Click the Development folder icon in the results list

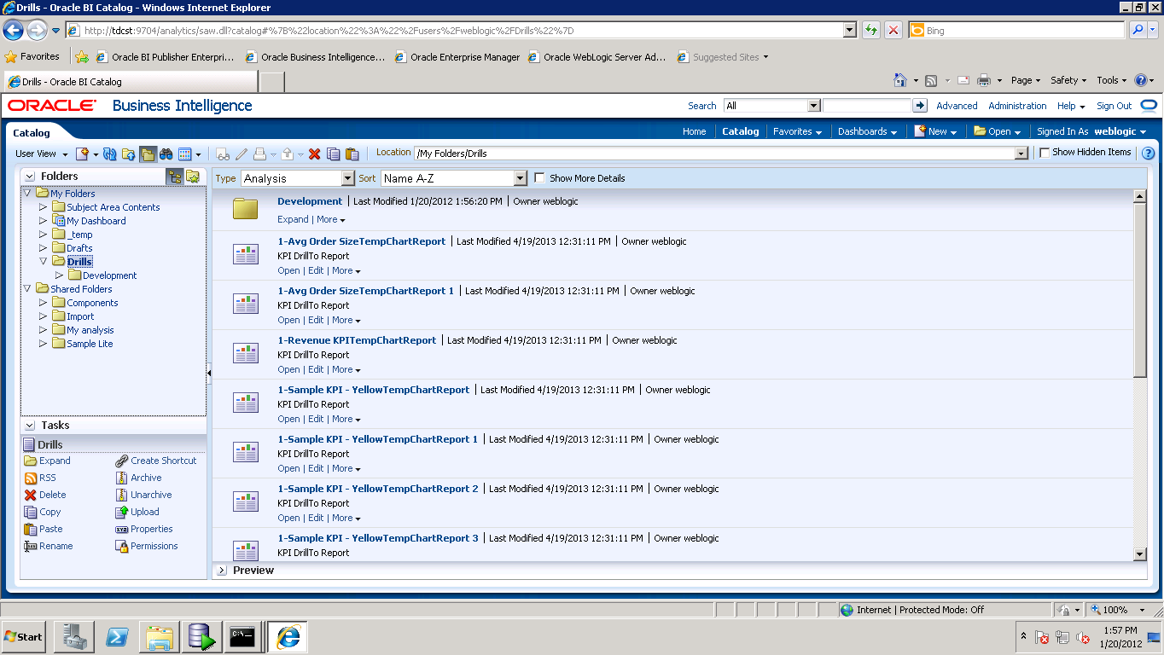(246, 208)
